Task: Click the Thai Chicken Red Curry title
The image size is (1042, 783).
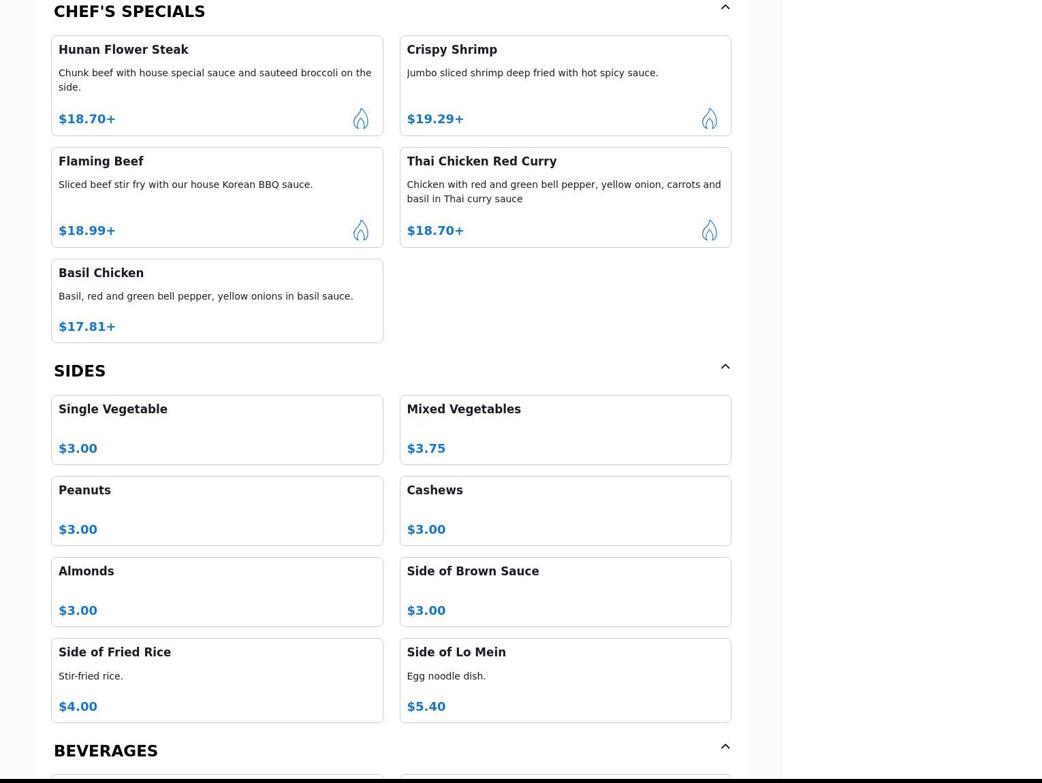Action: [481, 161]
